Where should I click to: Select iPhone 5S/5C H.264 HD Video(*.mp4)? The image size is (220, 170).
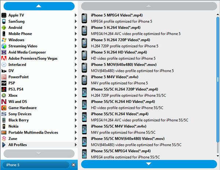[x=149, y=105]
